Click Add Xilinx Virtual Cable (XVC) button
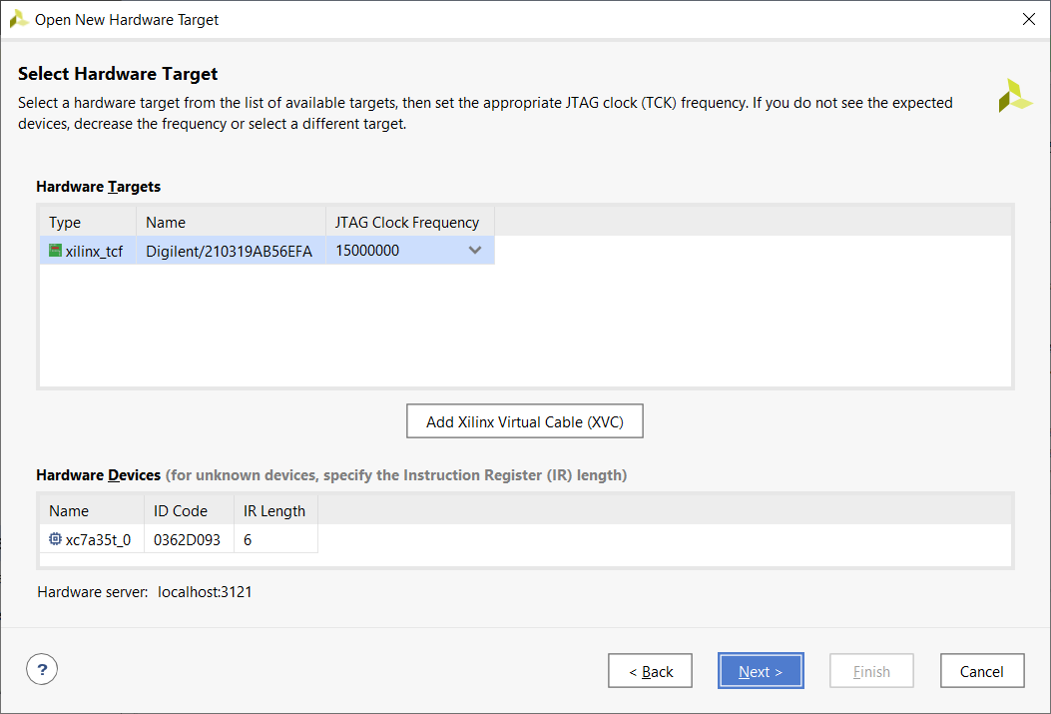Viewport: 1051px width, 714px height. 525,421
